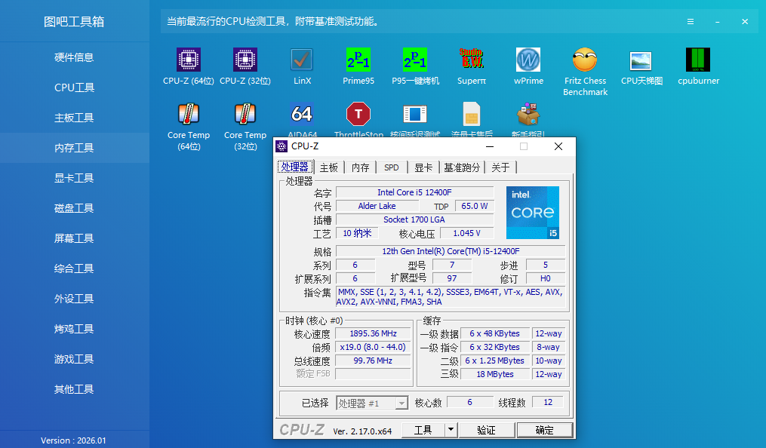The height and width of the screenshot is (448, 766).
Task: Open the 处理器 #1 selection combo box
Action: [371, 404]
